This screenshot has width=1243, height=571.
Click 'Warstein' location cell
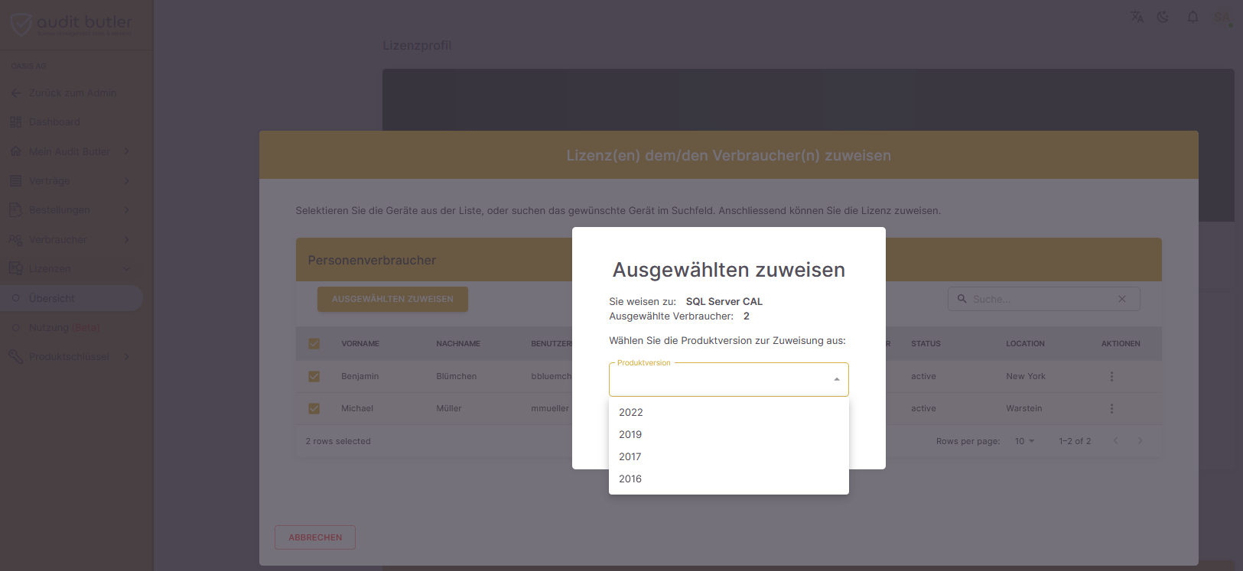(1024, 409)
